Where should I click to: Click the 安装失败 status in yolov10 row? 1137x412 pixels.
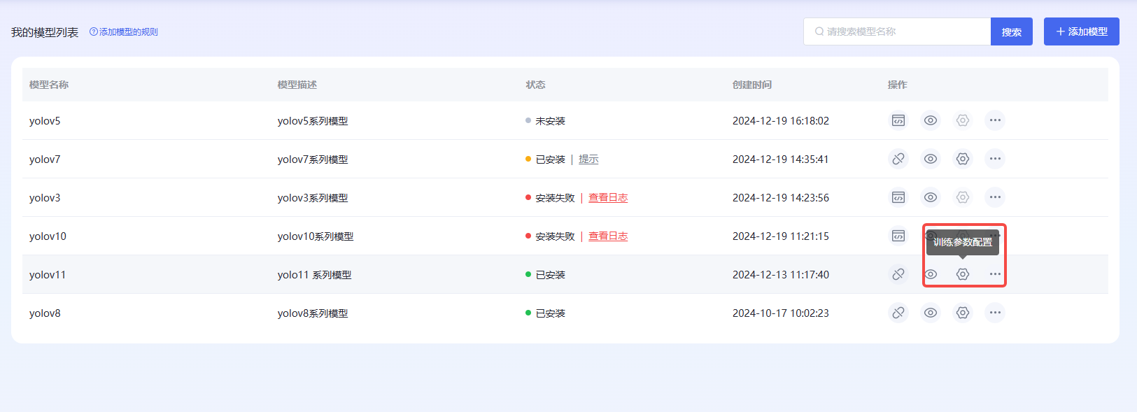(555, 236)
